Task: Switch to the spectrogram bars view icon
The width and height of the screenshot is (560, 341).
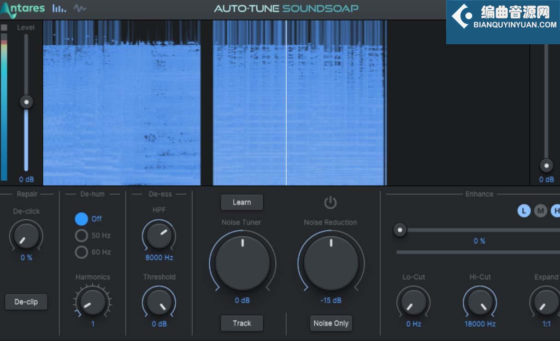Action: (x=59, y=8)
